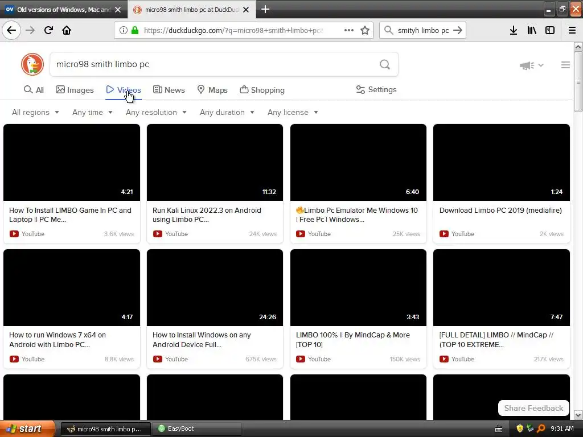Open the browser home page icon
This screenshot has width=583, height=437.
pyautogui.click(x=67, y=30)
